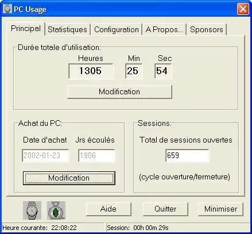Click the "Date d'achat" label

coord(45,140)
